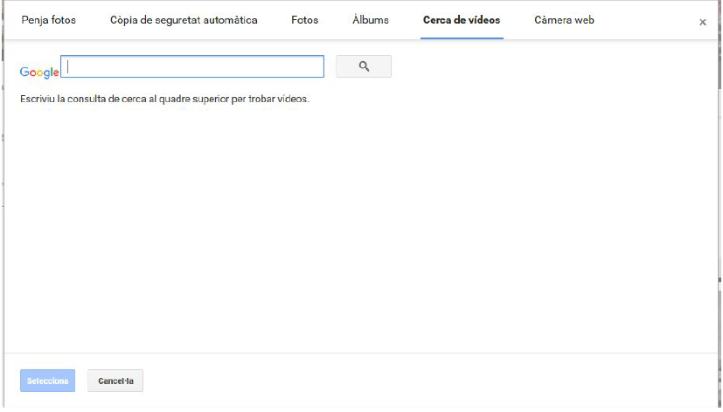
Task: Switch to the Penja fotos tab
Action: pyautogui.click(x=49, y=20)
